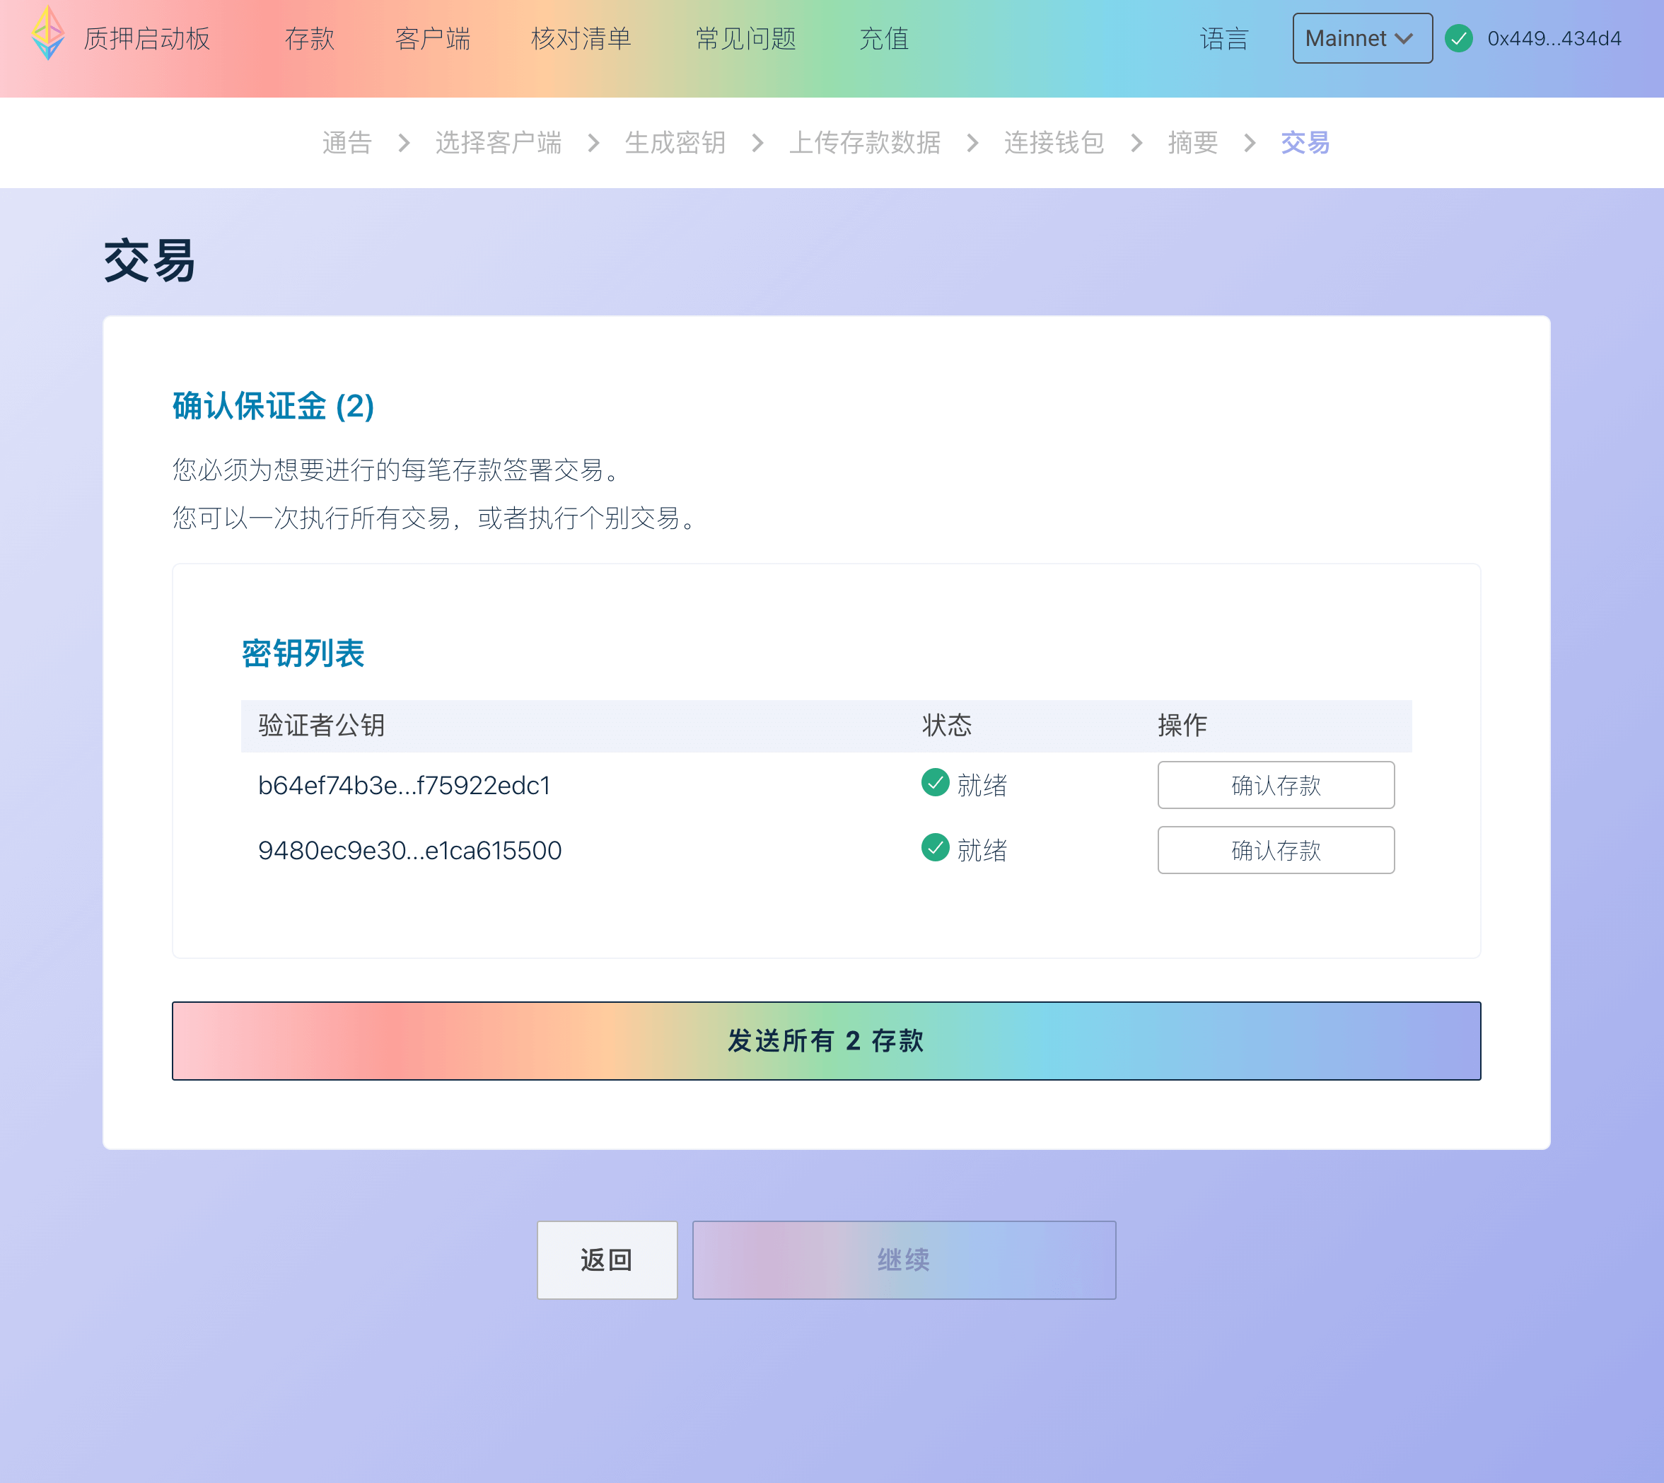The width and height of the screenshot is (1664, 1483).
Task: Click the chevron arrow after 通告 breadcrumb
Action: point(403,144)
